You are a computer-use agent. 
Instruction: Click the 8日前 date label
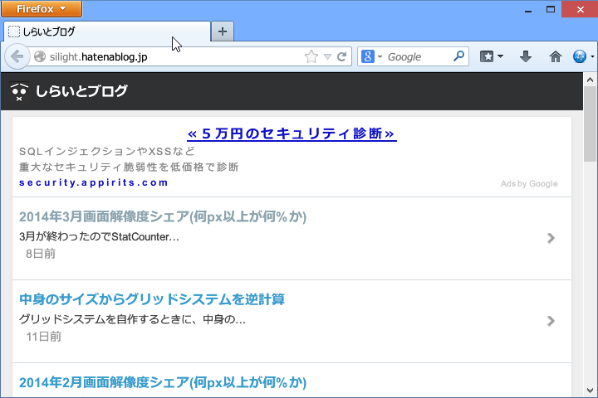click(x=41, y=254)
